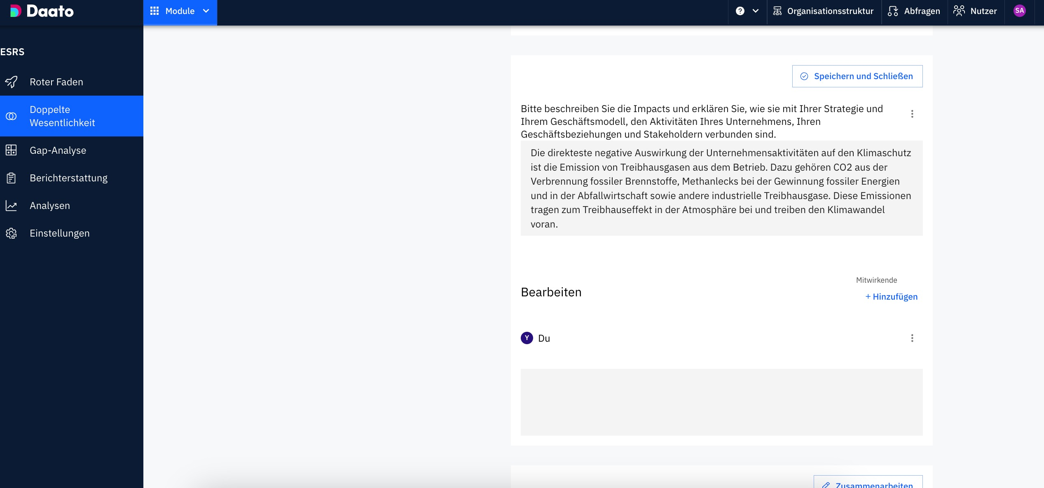Open Berichterstattung from sidebar
Viewport: 1044px width, 488px height.
tap(68, 178)
